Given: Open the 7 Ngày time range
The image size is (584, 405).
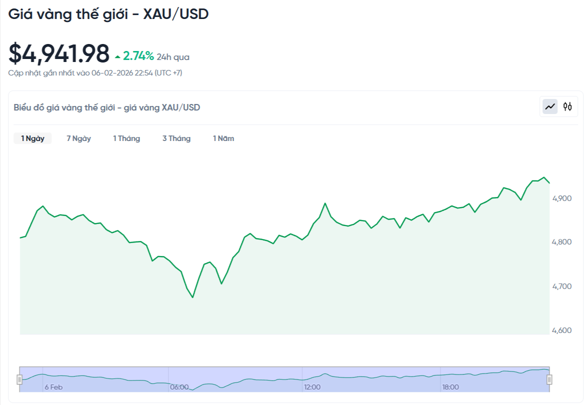Looking at the screenshot, I should (79, 138).
